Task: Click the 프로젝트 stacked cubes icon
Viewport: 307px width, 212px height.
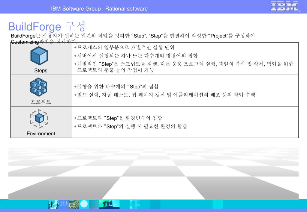Action: point(39,87)
